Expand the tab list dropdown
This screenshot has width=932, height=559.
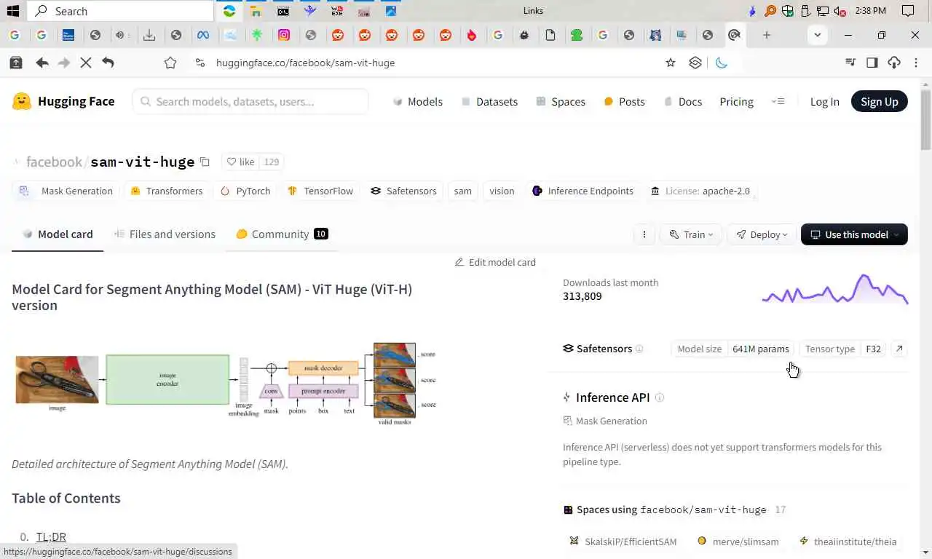pos(818,35)
